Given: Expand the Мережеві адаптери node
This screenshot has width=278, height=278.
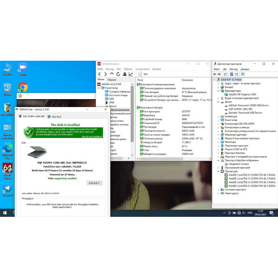Looking at the screenshot, I should coord(218,135).
